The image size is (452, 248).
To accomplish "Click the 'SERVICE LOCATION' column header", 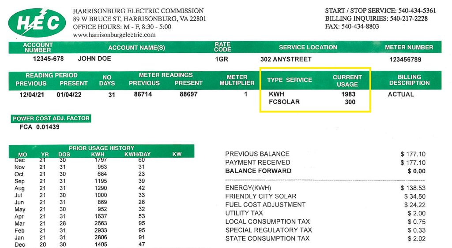I will [x=308, y=48].
